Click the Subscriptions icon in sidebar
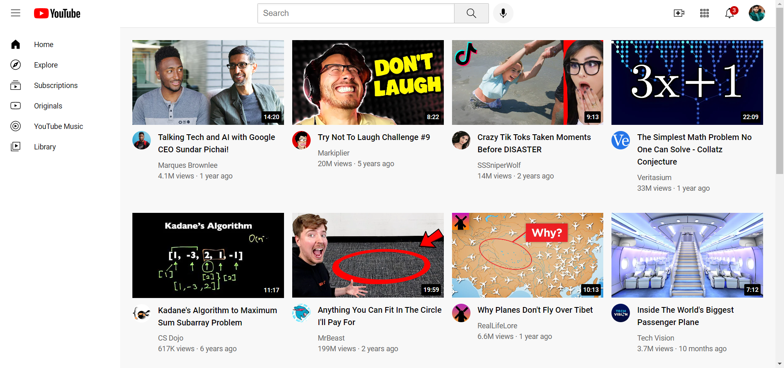Image resolution: width=784 pixels, height=368 pixels. (x=16, y=85)
